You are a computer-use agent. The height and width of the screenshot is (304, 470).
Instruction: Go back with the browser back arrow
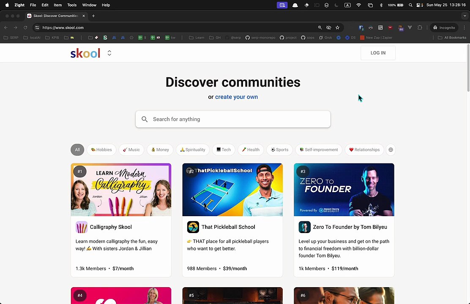pos(6,27)
